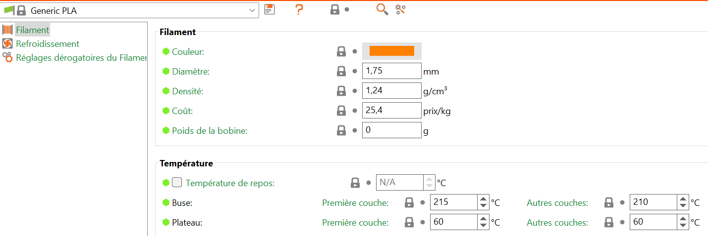The width and height of the screenshot is (708, 236).
Task: Save the current filament preset
Action: click(x=269, y=9)
